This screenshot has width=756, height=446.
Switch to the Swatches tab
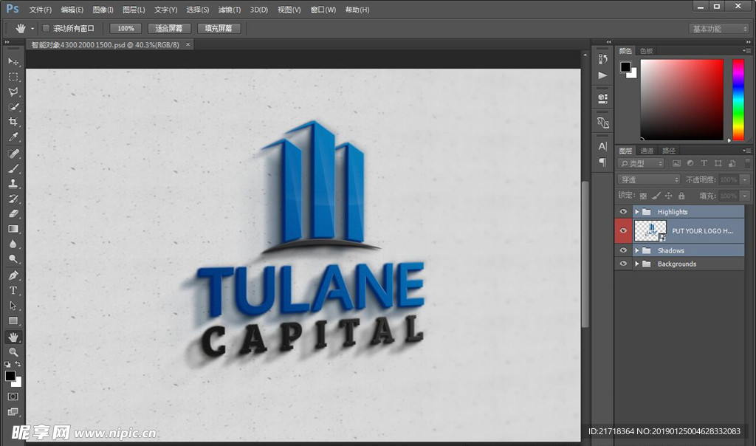(646, 51)
